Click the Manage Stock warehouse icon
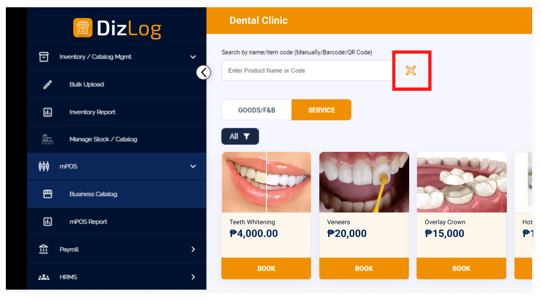Screen dimensions: 541x299 48,139
